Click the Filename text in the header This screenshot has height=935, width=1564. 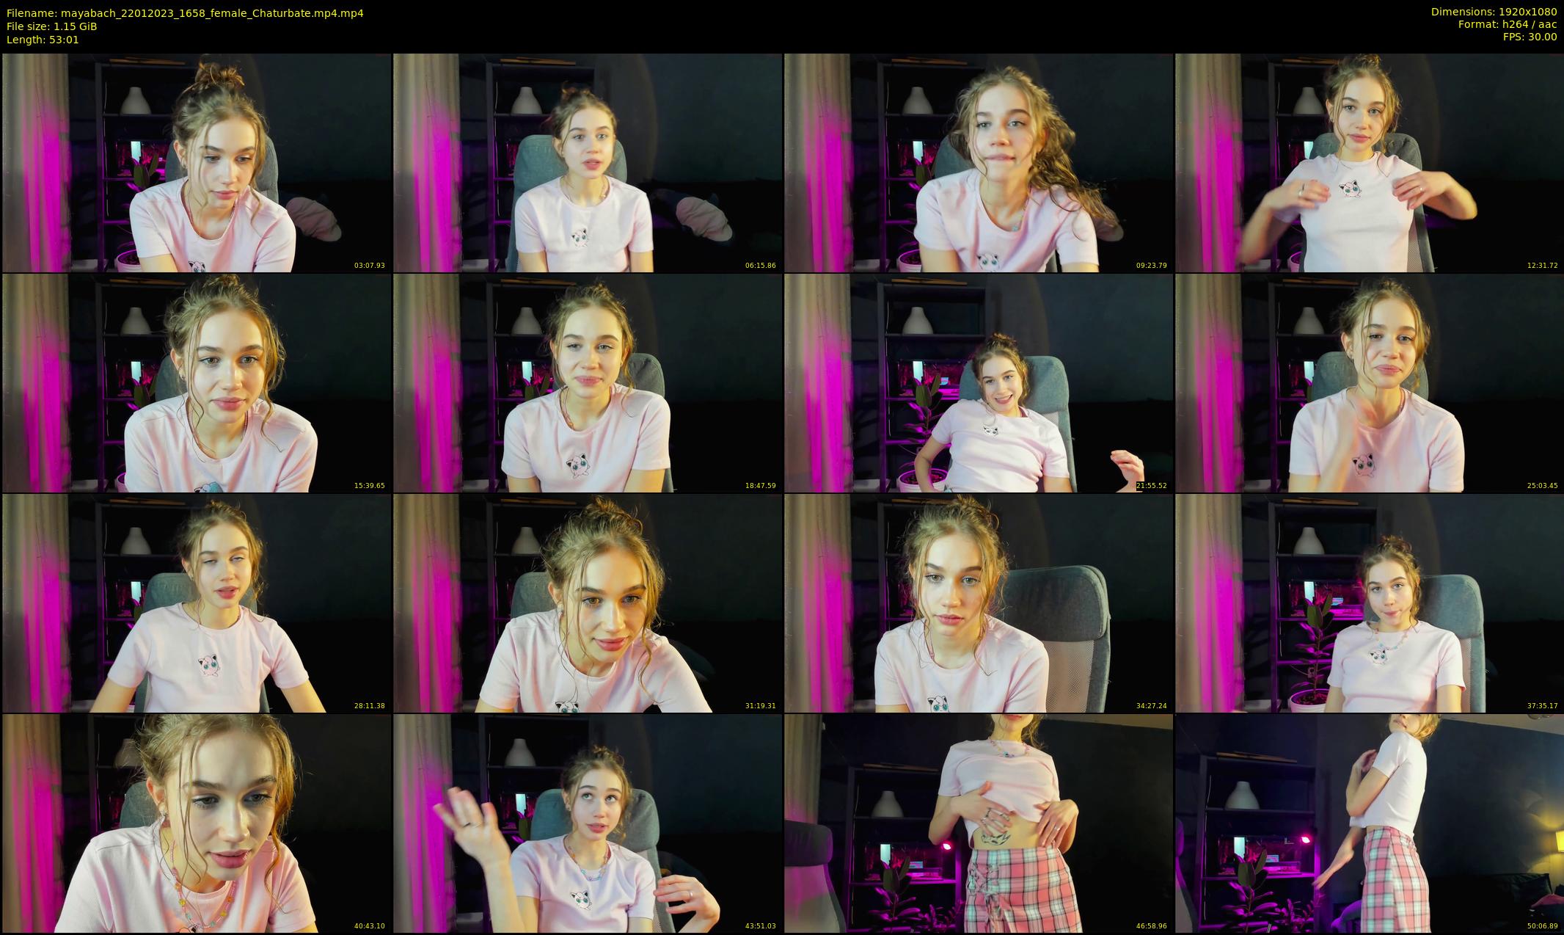click(185, 13)
